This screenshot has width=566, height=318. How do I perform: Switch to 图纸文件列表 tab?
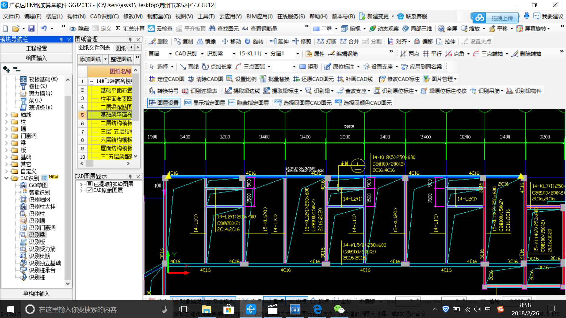tap(94, 48)
